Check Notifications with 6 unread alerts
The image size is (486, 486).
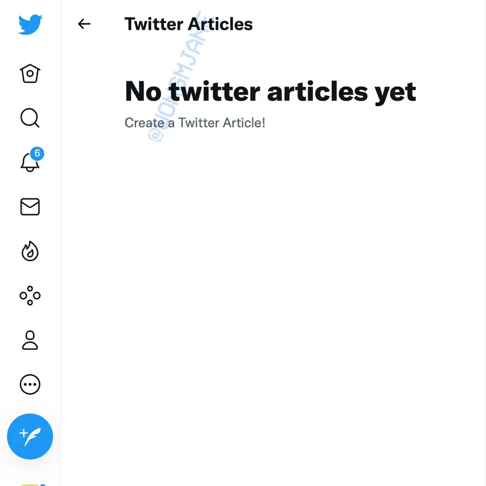[x=30, y=163]
